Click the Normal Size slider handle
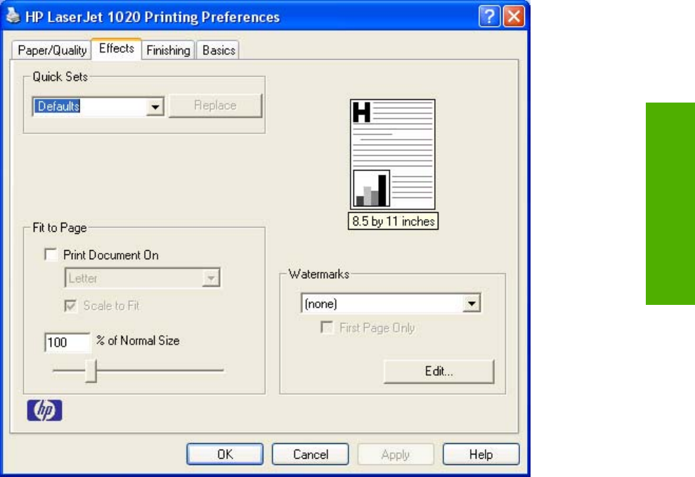Viewport: 695px width, 477px height. click(x=91, y=370)
